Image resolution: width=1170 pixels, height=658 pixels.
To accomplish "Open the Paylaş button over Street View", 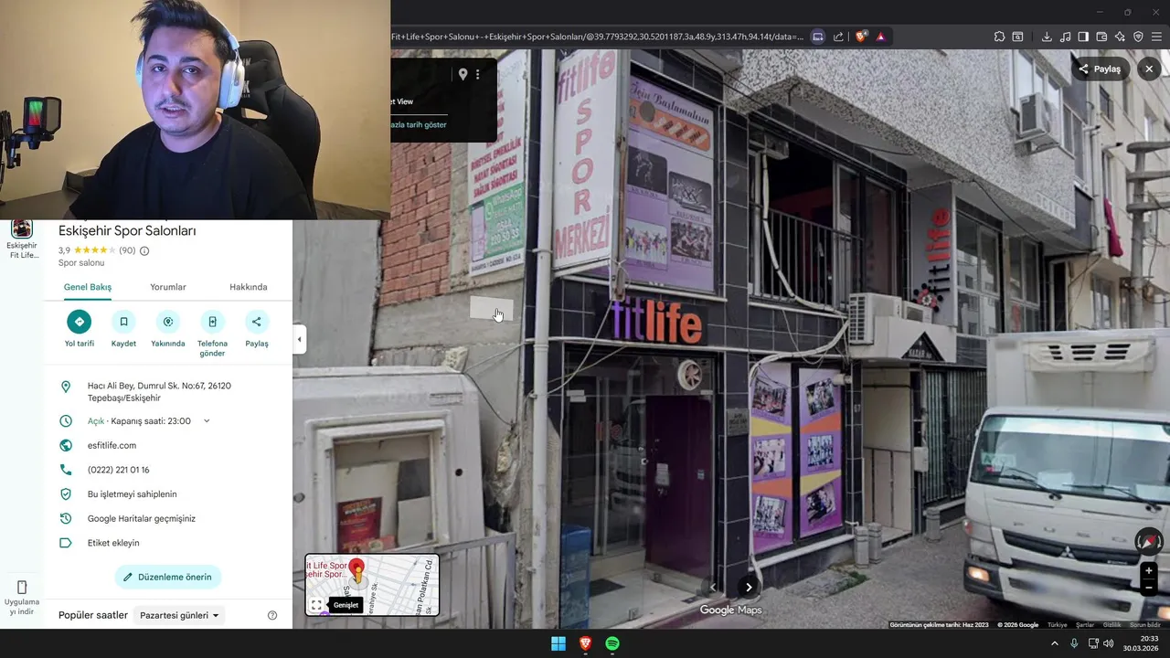I will pos(1101,69).
